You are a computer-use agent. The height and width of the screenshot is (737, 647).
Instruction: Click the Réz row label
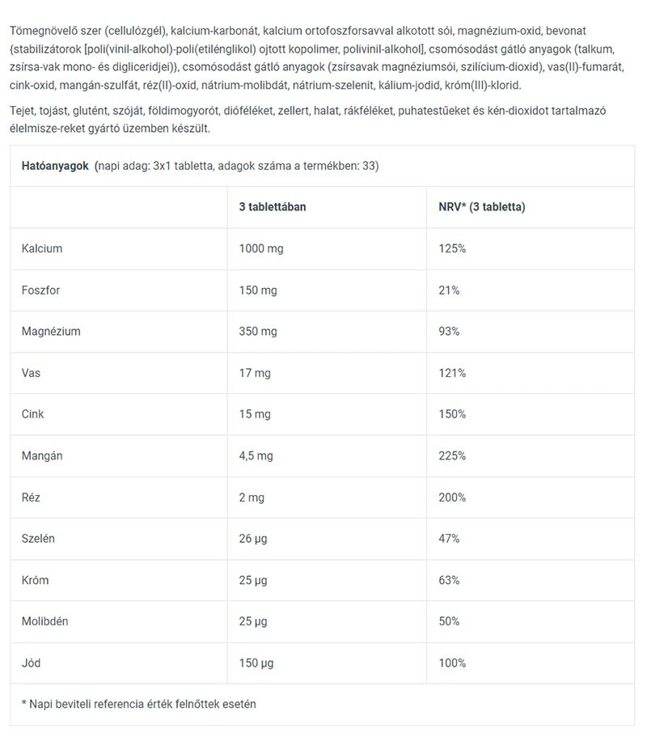(32, 497)
